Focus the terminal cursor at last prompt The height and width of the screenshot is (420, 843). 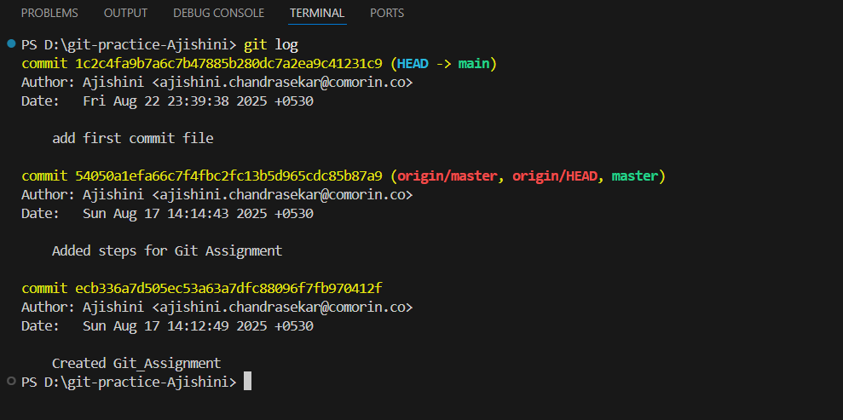pos(247,382)
